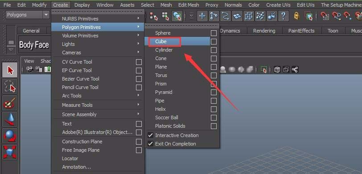Expand Lights submenu
Image resolution: width=362 pixels, height=174 pixels.
(98, 44)
